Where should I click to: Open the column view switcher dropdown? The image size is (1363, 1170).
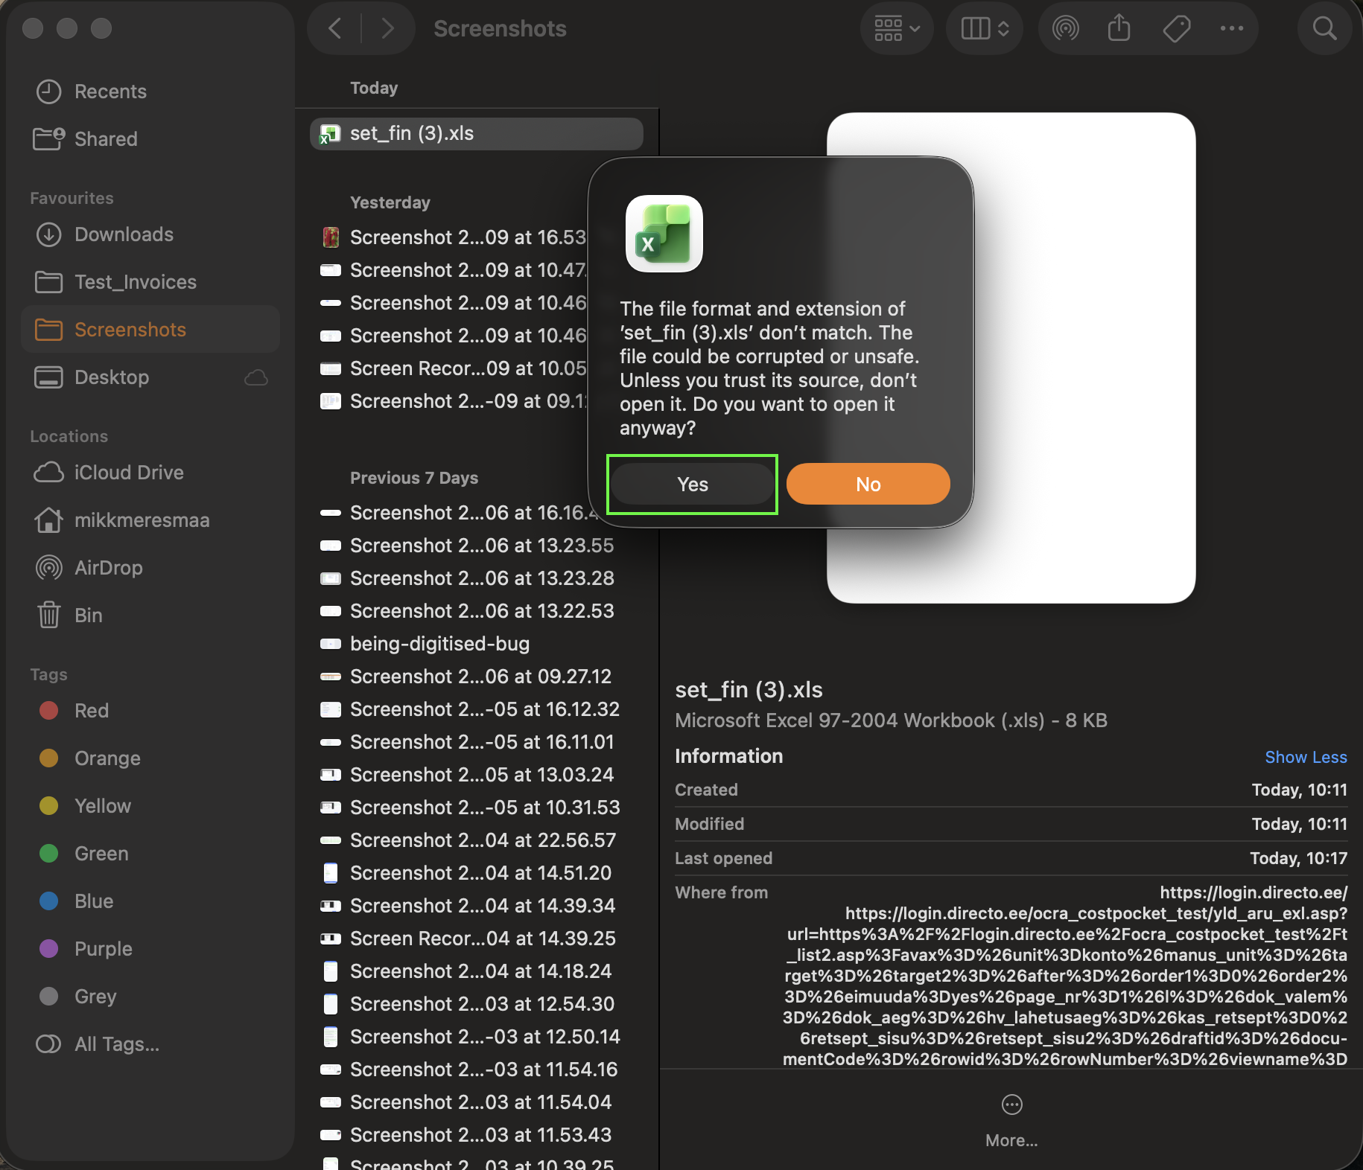click(x=985, y=29)
